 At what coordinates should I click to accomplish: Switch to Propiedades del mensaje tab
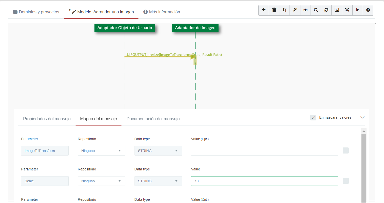tap(47, 119)
